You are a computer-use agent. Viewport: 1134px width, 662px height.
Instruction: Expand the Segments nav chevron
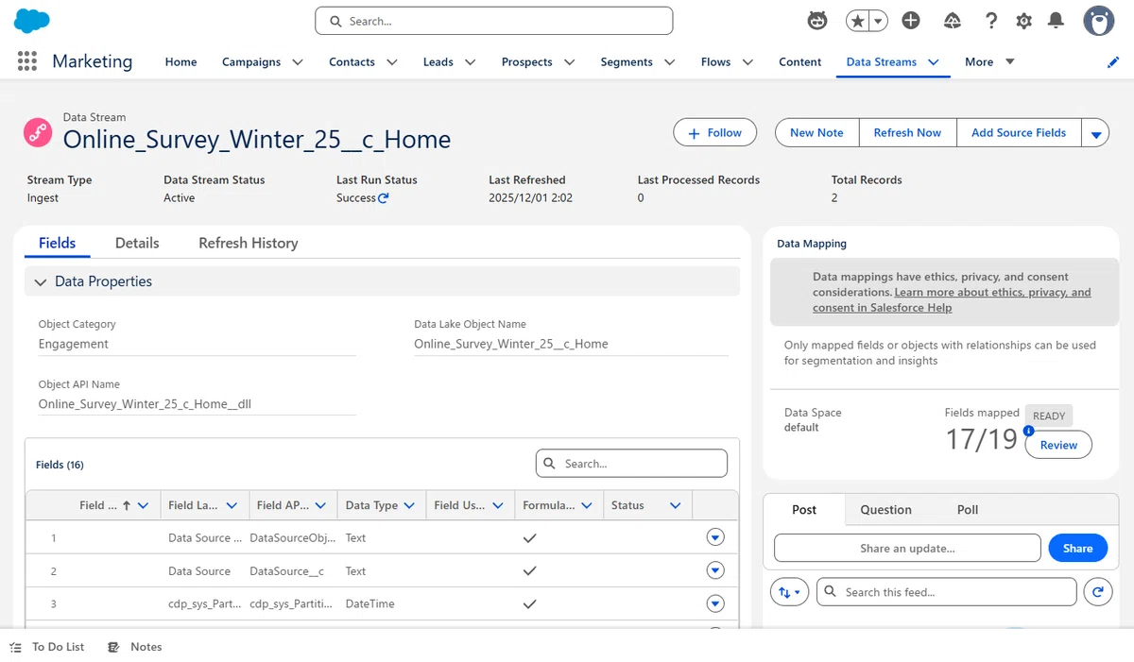[x=669, y=62]
